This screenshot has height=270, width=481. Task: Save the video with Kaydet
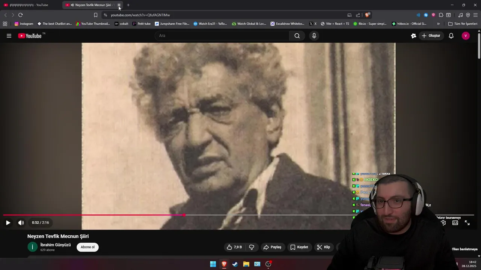coord(299,247)
